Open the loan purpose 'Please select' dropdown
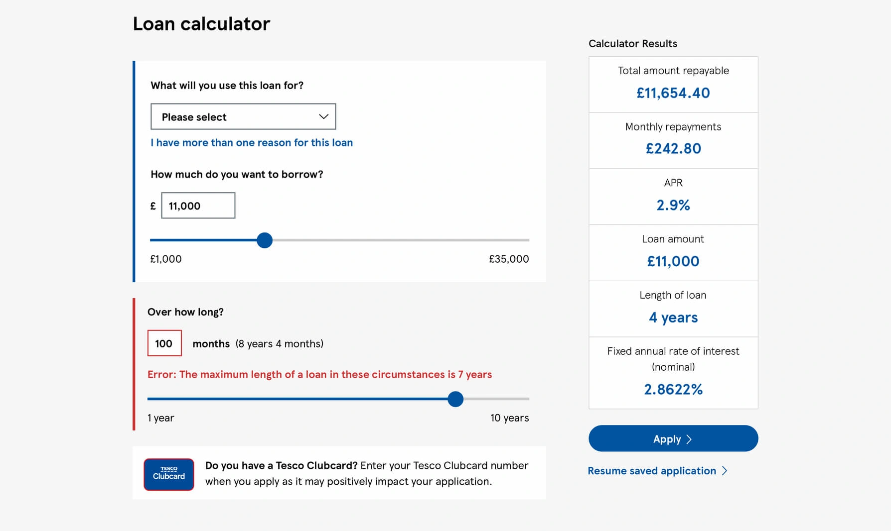 pos(243,116)
